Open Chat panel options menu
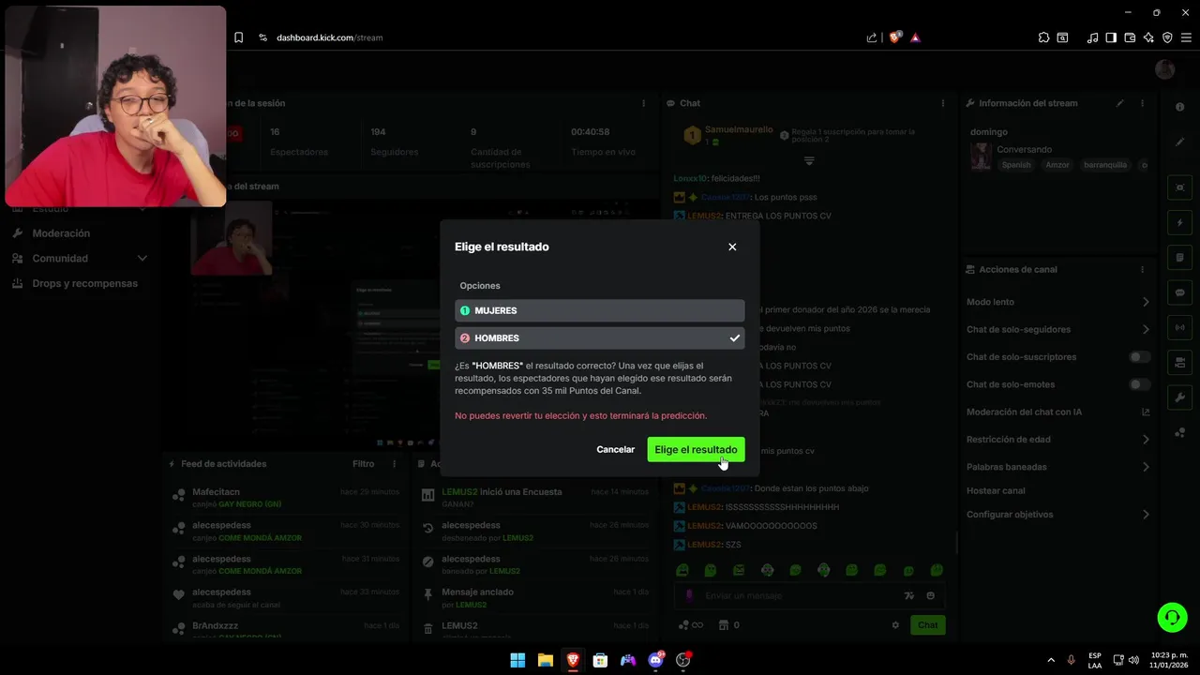The image size is (1200, 675). pos(943,103)
